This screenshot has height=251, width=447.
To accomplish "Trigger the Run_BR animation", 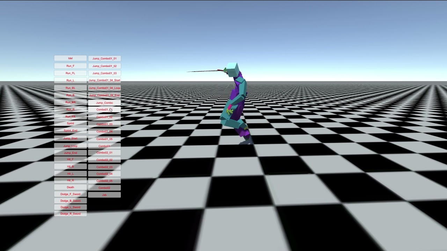I will coord(70,102).
